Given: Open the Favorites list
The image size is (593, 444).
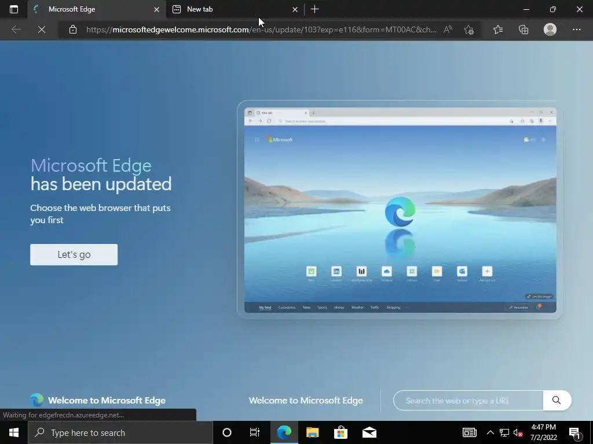Looking at the screenshot, I should (497, 29).
